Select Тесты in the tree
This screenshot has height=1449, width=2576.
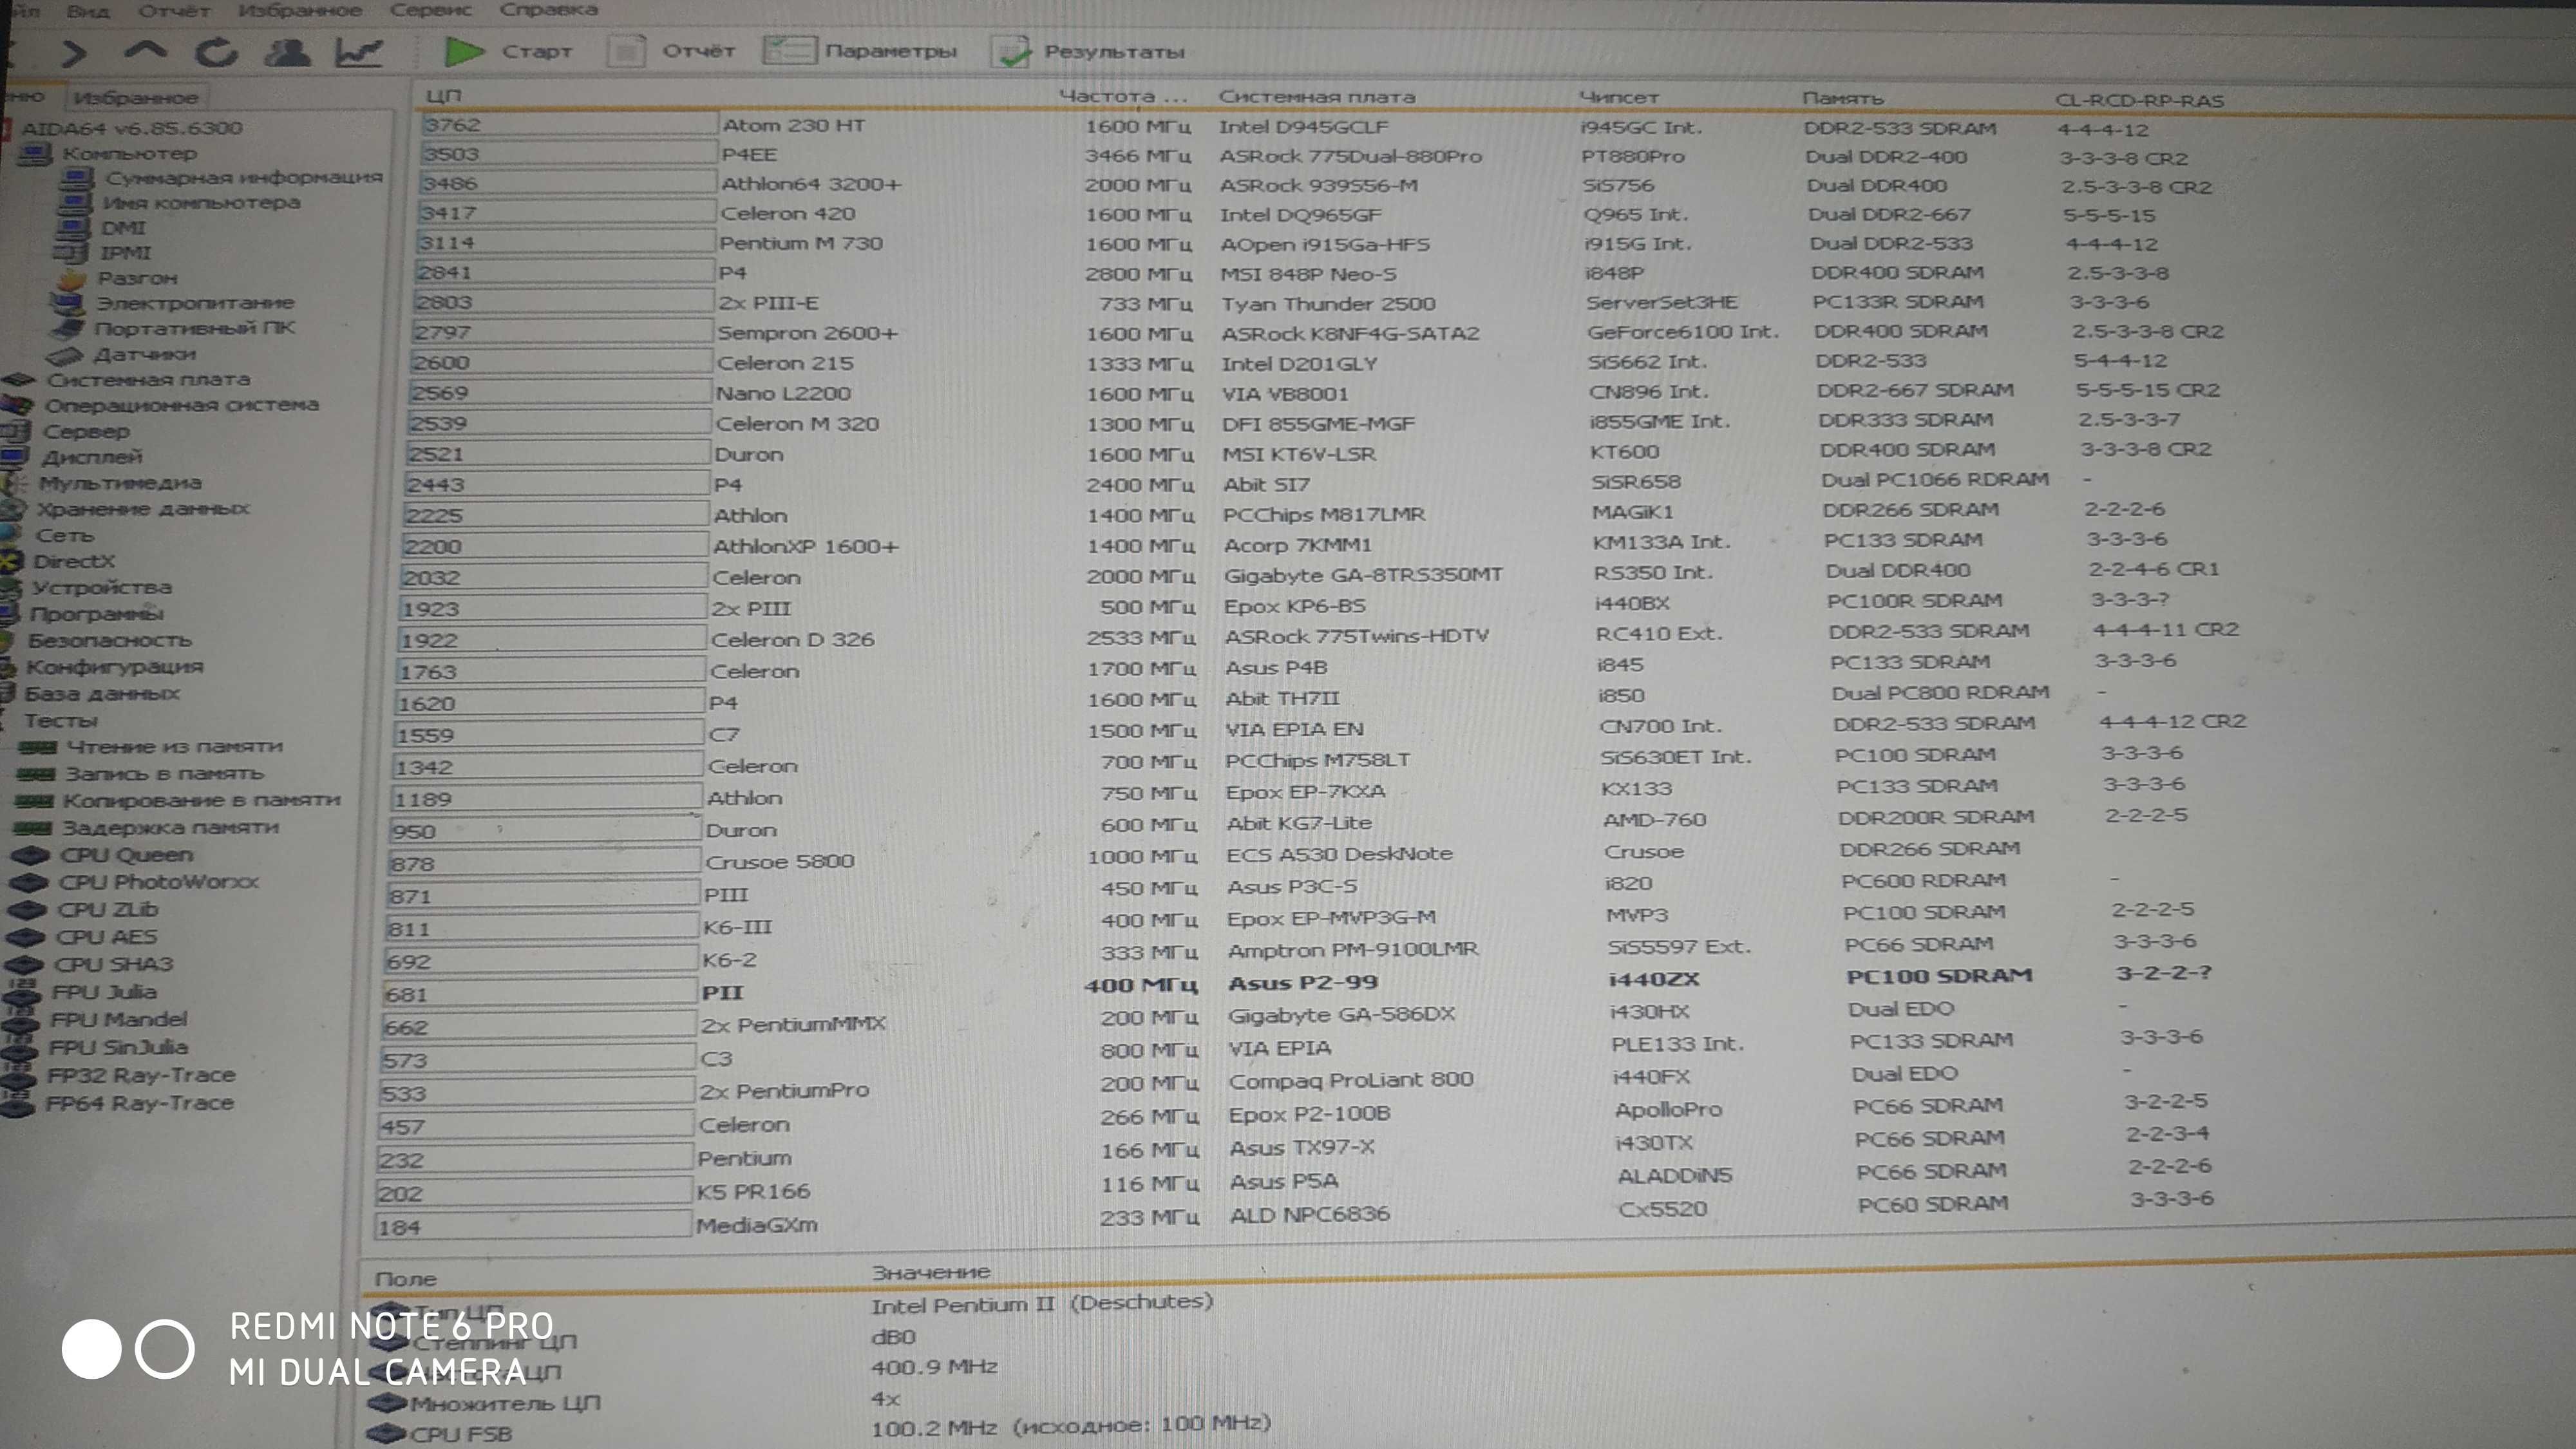click(61, 720)
